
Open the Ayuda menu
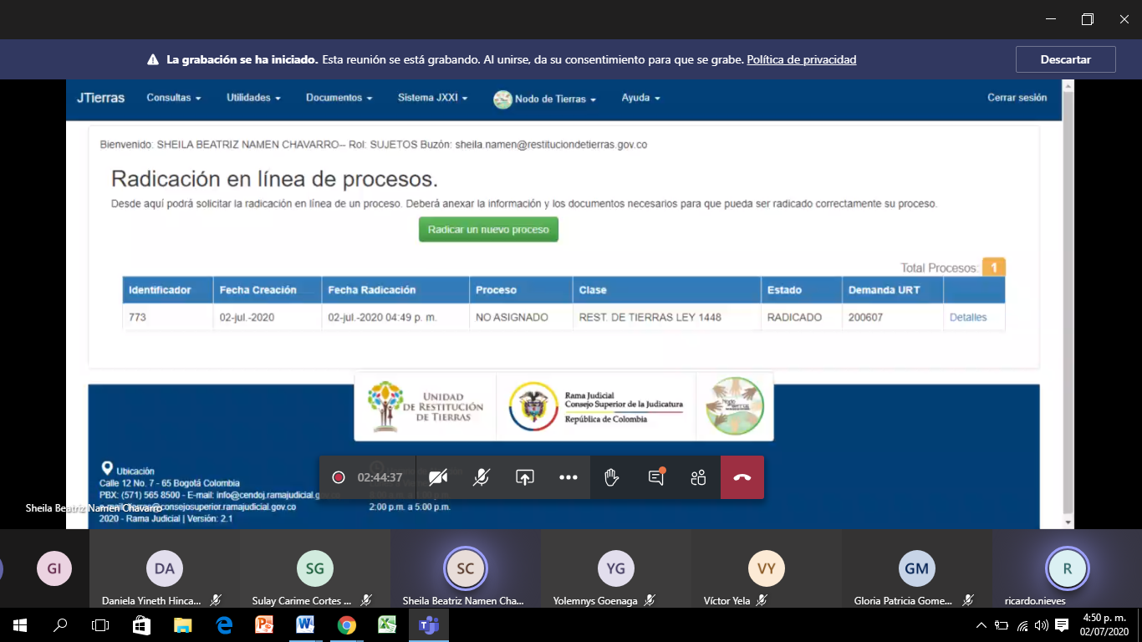[x=640, y=98]
